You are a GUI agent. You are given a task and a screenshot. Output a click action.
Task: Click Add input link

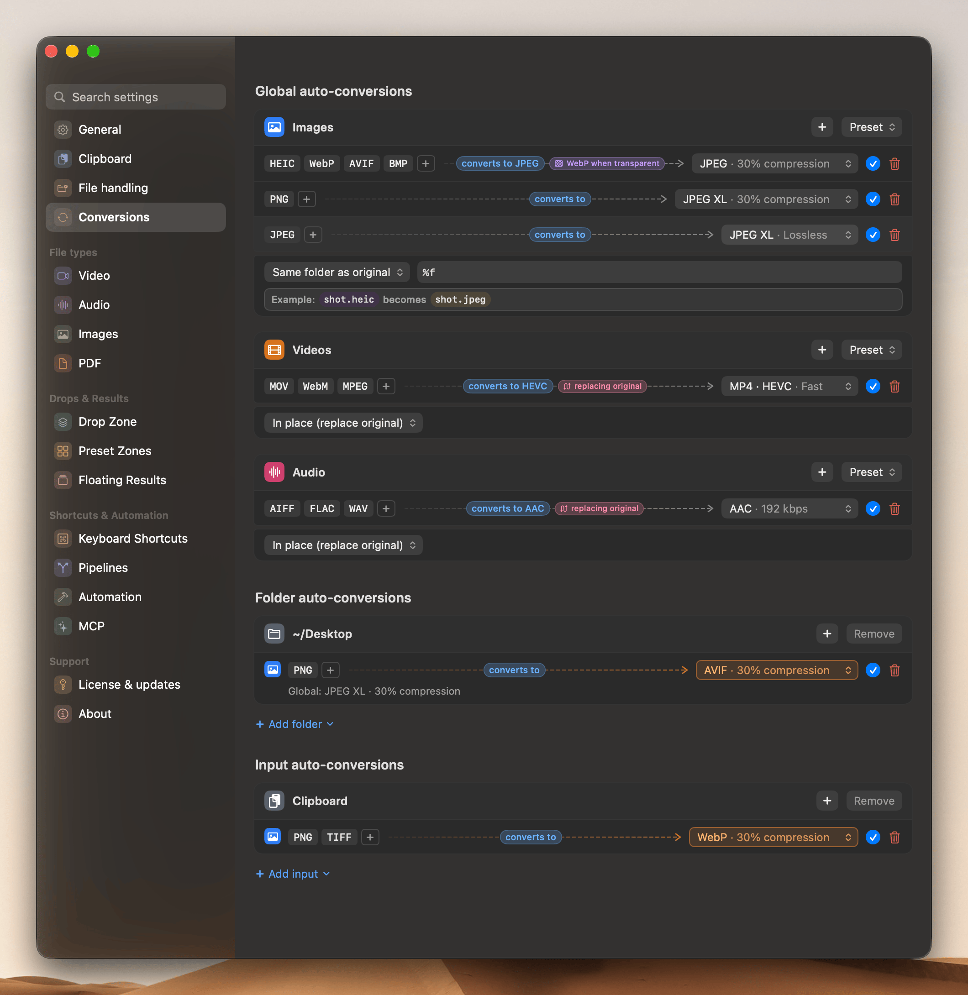(x=292, y=874)
